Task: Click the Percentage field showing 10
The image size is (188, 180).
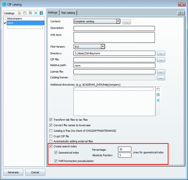Action: [125, 149]
